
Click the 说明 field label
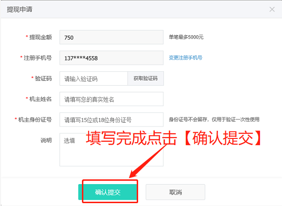46,140
